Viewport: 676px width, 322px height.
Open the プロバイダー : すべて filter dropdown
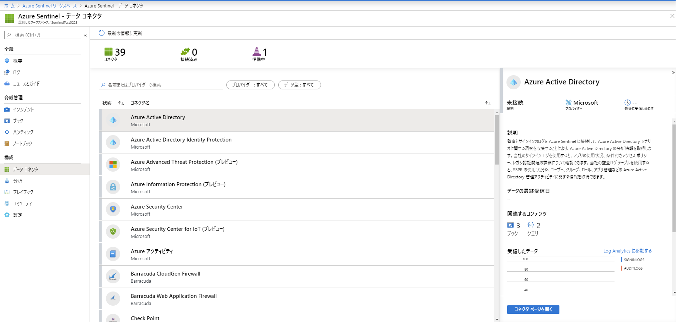click(x=250, y=85)
